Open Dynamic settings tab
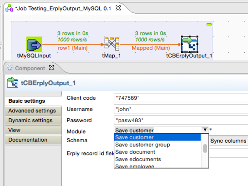Screen dimensions: 248x186 (33, 120)
